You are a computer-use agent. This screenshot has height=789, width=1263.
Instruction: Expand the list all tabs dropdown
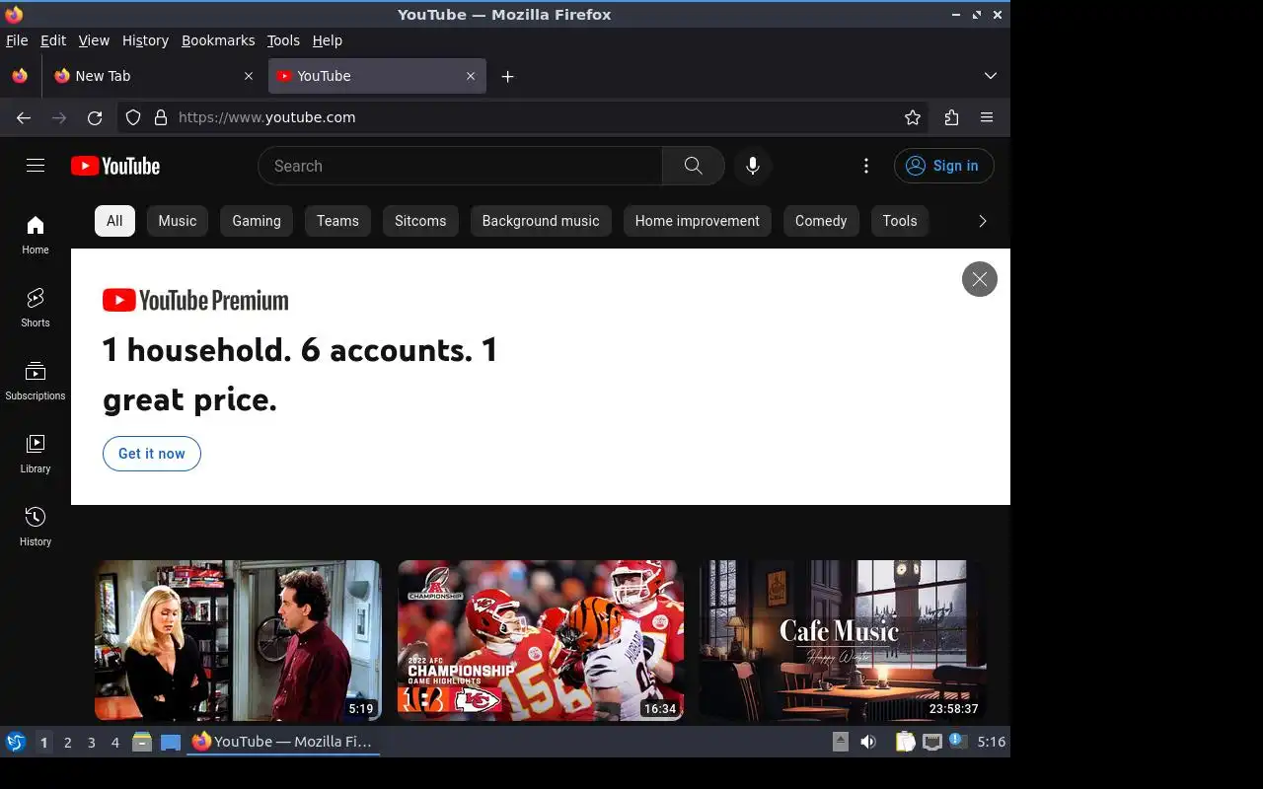(x=991, y=76)
